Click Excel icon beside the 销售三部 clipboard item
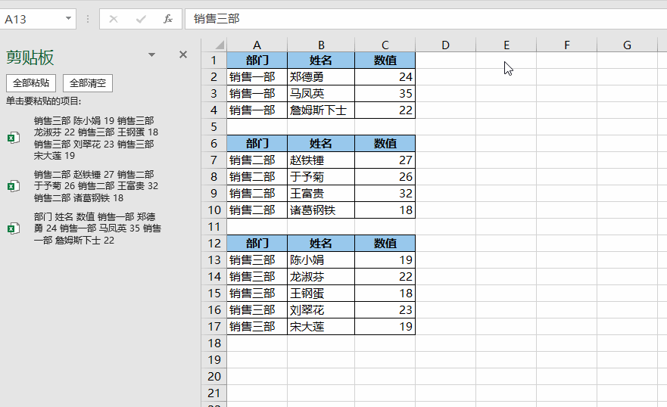 click(x=13, y=138)
